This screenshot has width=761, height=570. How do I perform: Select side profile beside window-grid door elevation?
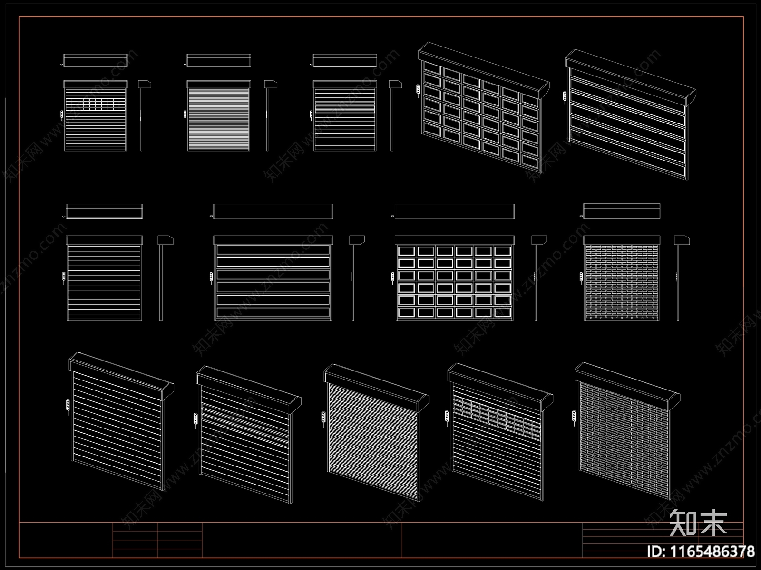click(x=539, y=278)
